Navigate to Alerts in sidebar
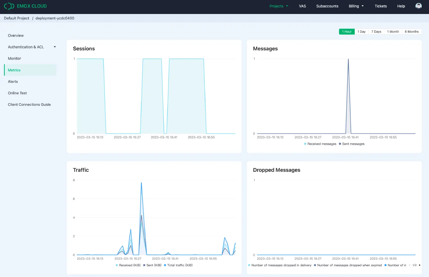The height and width of the screenshot is (277, 429). (x=13, y=81)
